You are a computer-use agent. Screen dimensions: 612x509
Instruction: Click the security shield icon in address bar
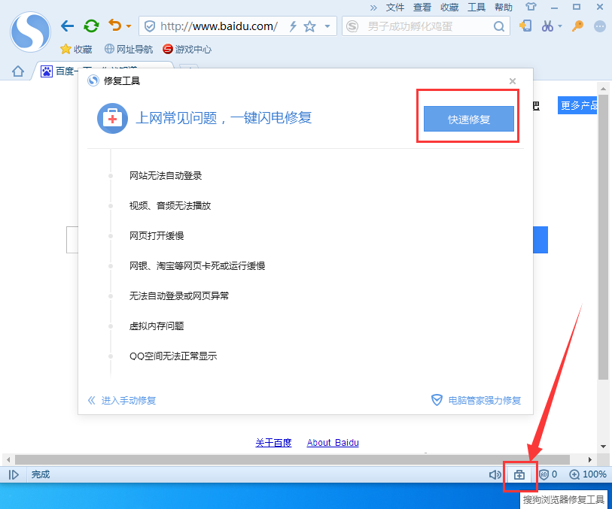[x=150, y=26]
